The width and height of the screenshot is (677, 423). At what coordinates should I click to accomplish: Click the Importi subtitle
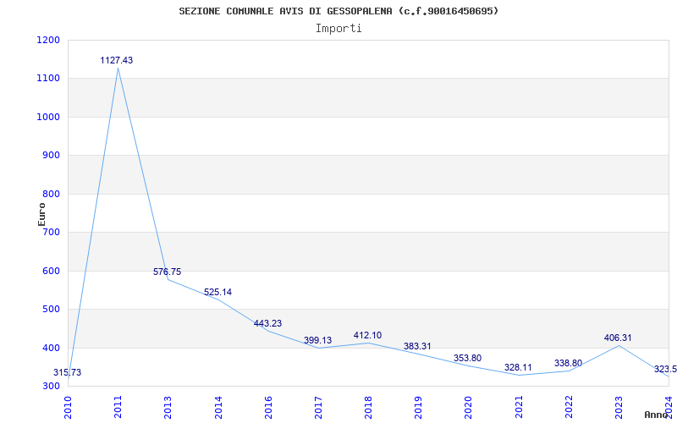point(338,29)
